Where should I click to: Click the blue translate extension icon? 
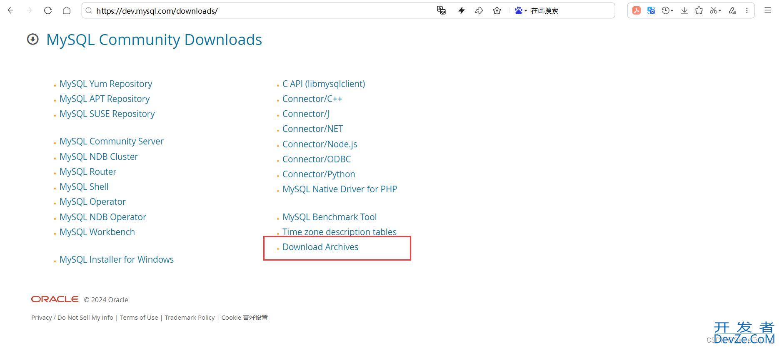click(x=651, y=10)
